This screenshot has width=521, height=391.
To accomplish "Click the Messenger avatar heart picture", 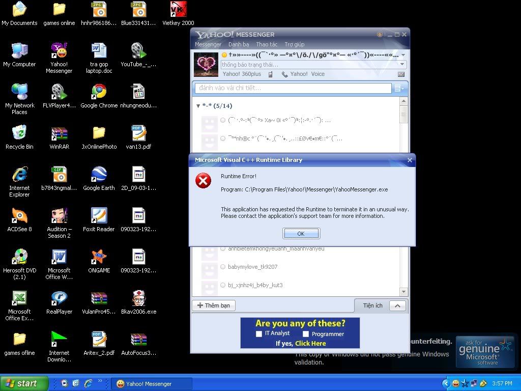I will (206, 65).
